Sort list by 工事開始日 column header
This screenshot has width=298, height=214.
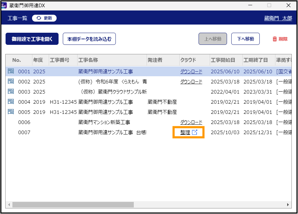click(x=223, y=60)
